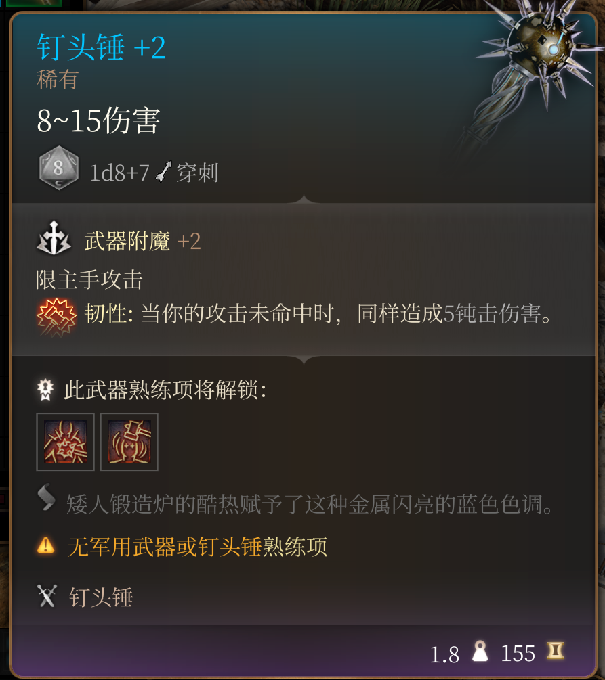The width and height of the screenshot is (605, 680).
Task: Click the 8~15伤害 damage text
Action: 99,120
